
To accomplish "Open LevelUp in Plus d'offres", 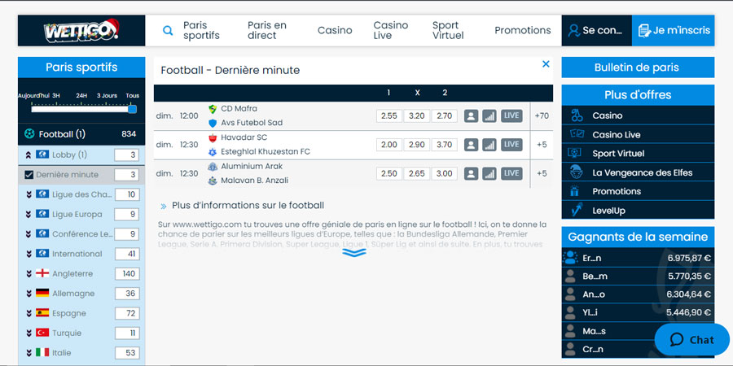I will [x=609, y=211].
